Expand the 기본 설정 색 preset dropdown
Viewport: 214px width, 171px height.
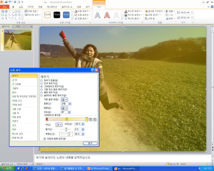tap(64, 100)
